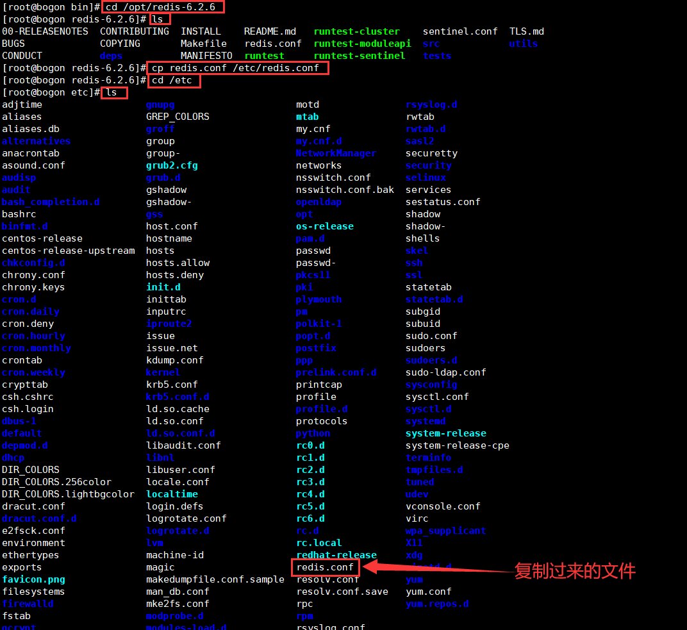
Task: Select the 00-RELEASENOTES file name
Action: pos(45,31)
